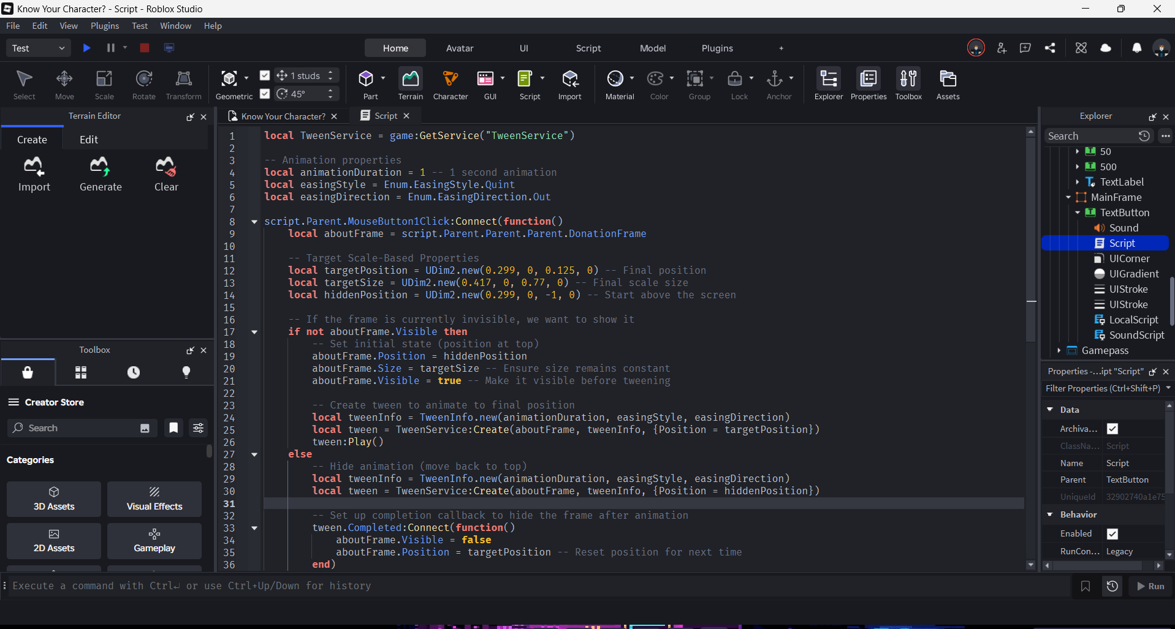Stop the playtest with red square

(145, 48)
